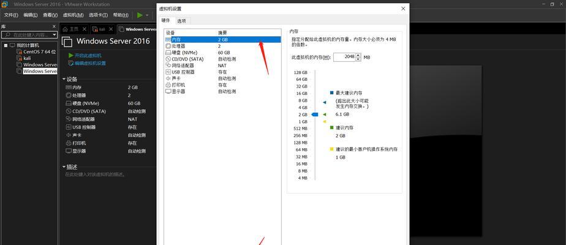This screenshot has height=245, width=566.
Task: Select the 处理器 processor icon in settings dialog
Action: (x=168, y=46)
